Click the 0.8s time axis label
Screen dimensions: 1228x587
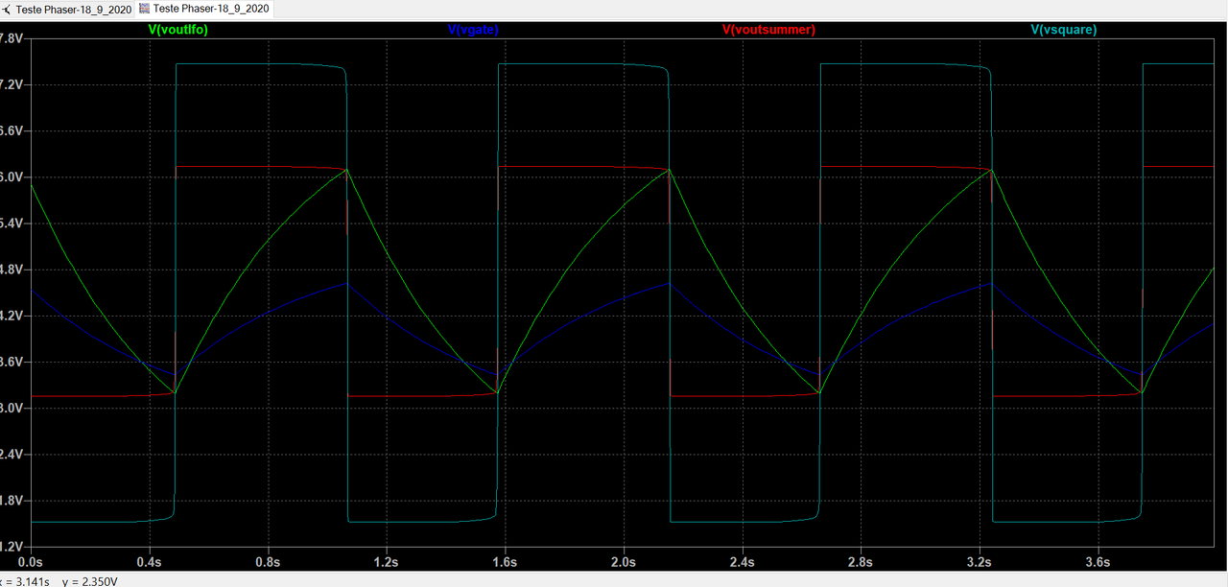pyautogui.click(x=268, y=561)
